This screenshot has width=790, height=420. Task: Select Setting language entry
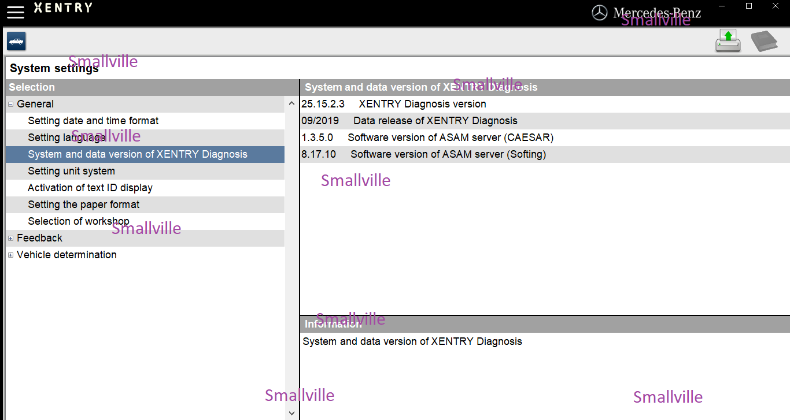(145, 137)
